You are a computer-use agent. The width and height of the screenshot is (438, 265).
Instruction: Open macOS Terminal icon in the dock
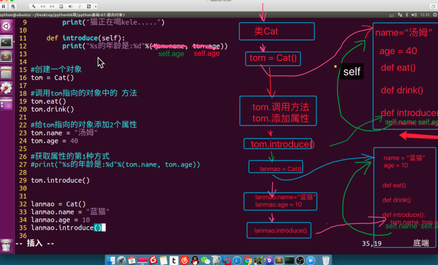pyautogui.click(x=290, y=261)
